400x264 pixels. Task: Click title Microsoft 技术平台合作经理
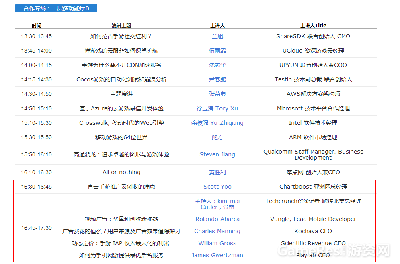(x=313, y=108)
